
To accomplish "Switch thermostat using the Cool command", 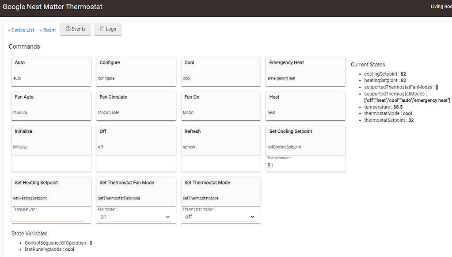I will pyautogui.click(x=220, y=71).
